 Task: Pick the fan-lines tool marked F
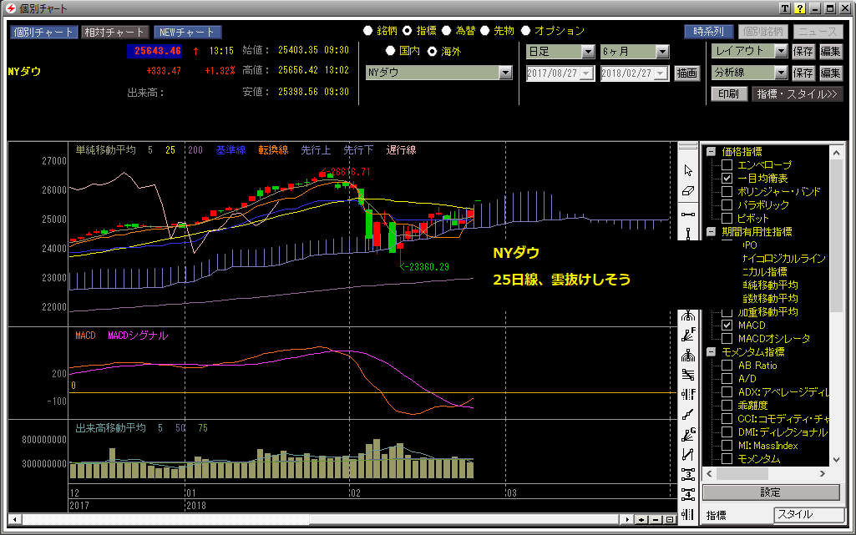coord(688,335)
